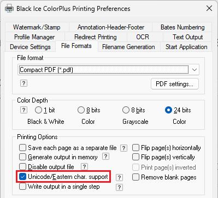Viewport: 218px width, 198px height.
Task: Expand the File format dropdown arrow
Action: (x=195, y=70)
